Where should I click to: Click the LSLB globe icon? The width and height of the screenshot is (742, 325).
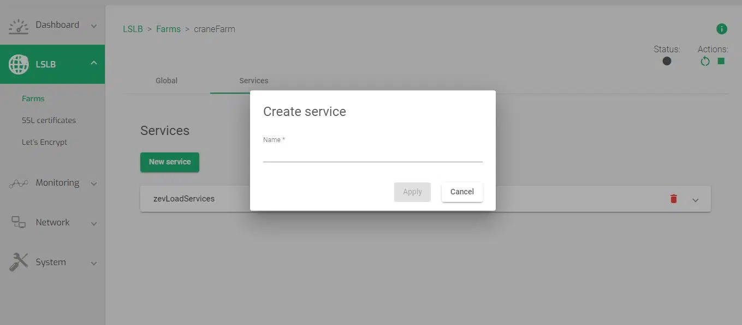point(19,64)
